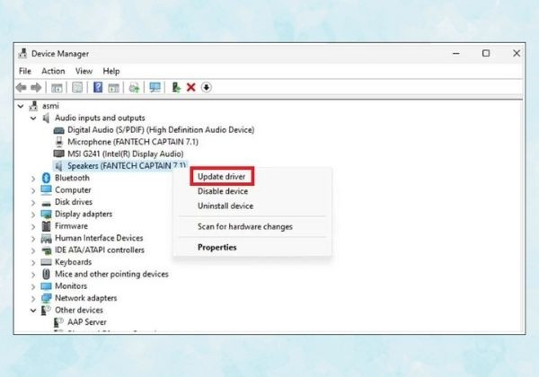Choose Scan for hardware changes
539x377 pixels.
(245, 226)
